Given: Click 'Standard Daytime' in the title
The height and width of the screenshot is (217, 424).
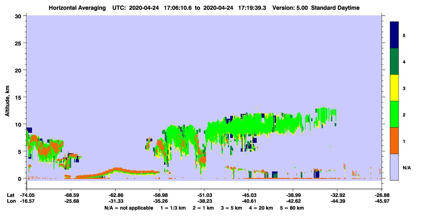Looking at the screenshot, I should tap(335, 8).
